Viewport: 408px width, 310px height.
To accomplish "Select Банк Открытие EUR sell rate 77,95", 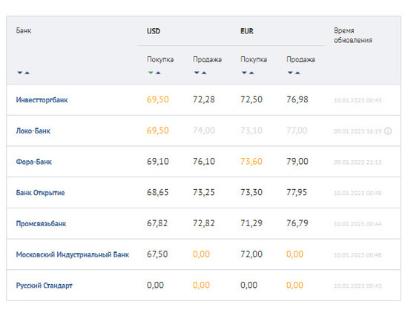I will click(x=297, y=192).
